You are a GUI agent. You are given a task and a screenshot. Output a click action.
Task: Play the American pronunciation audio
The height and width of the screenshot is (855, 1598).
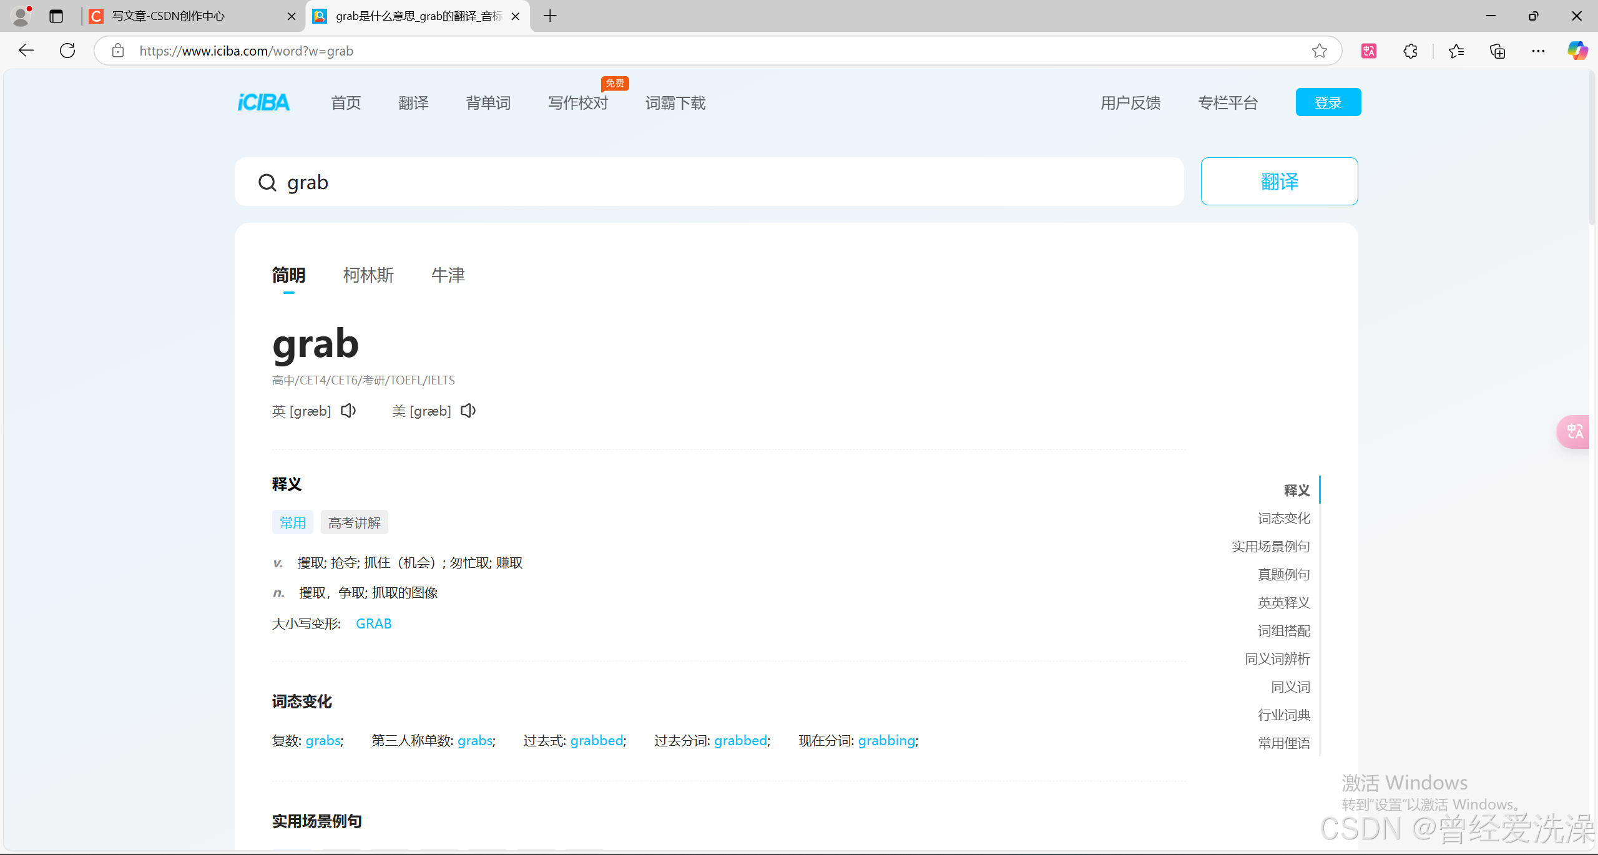(468, 411)
